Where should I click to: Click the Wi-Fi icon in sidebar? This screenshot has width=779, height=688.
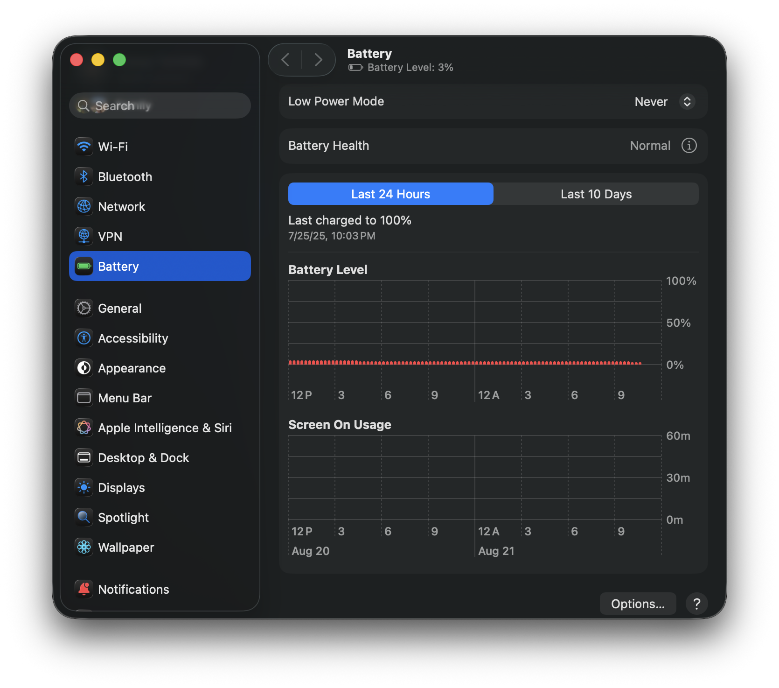pos(84,147)
